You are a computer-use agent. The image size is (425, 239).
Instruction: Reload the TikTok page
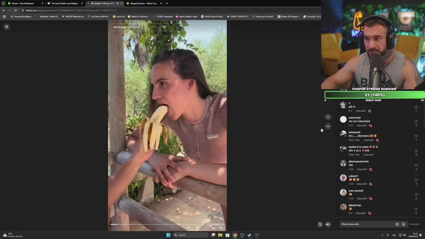tap(15, 10)
